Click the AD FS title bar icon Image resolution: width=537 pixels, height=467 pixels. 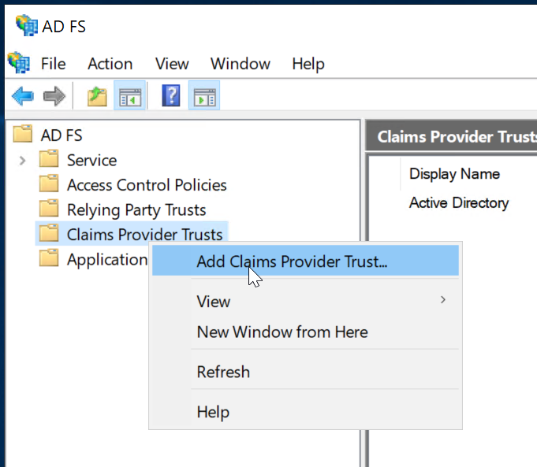27,25
